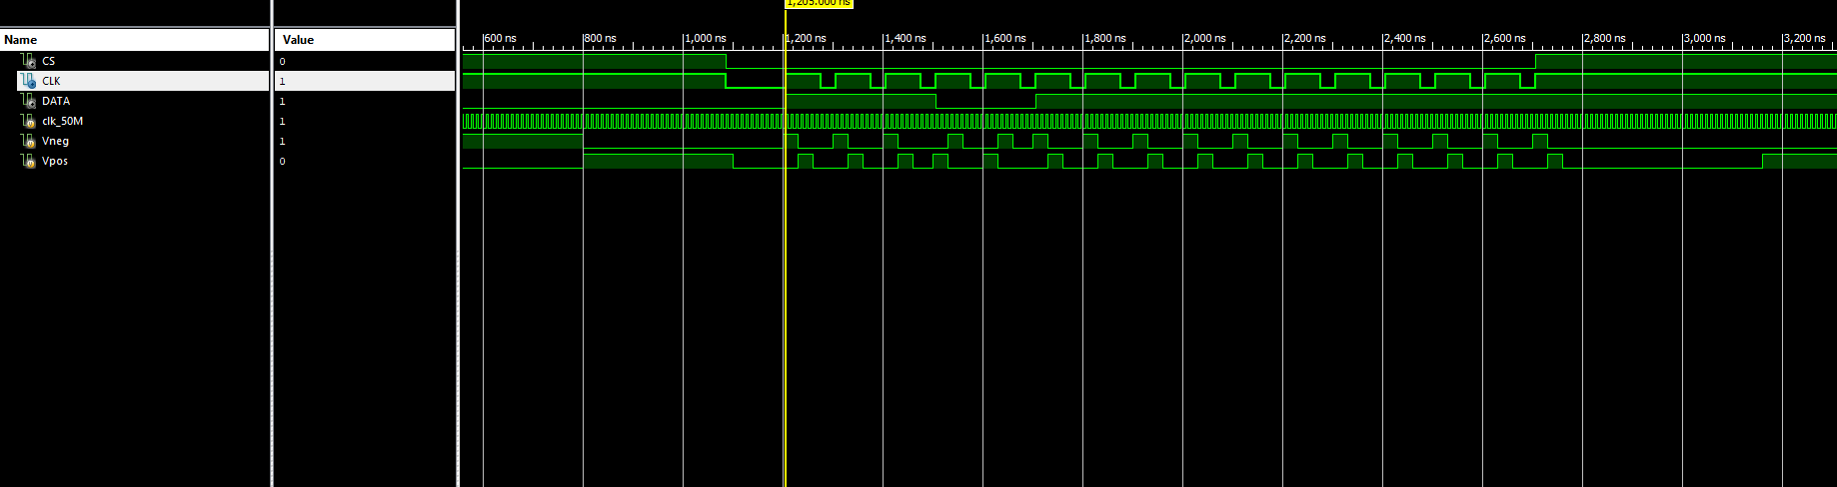Click the CS signal icon
Viewport: 1837px width, 487px height.
click(x=28, y=61)
